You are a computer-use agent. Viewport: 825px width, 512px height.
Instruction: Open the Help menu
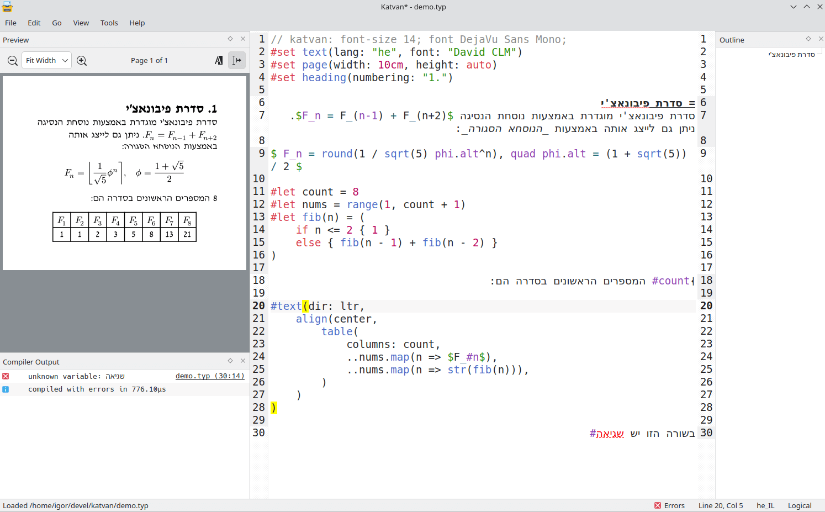(x=137, y=23)
